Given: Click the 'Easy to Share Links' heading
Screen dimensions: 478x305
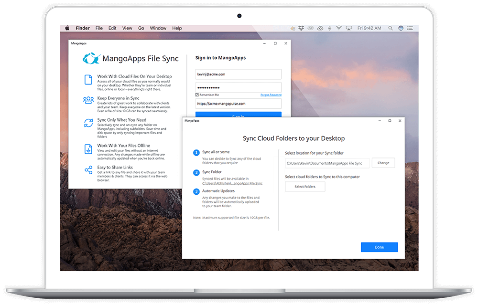Looking at the screenshot, I should [x=115, y=168].
